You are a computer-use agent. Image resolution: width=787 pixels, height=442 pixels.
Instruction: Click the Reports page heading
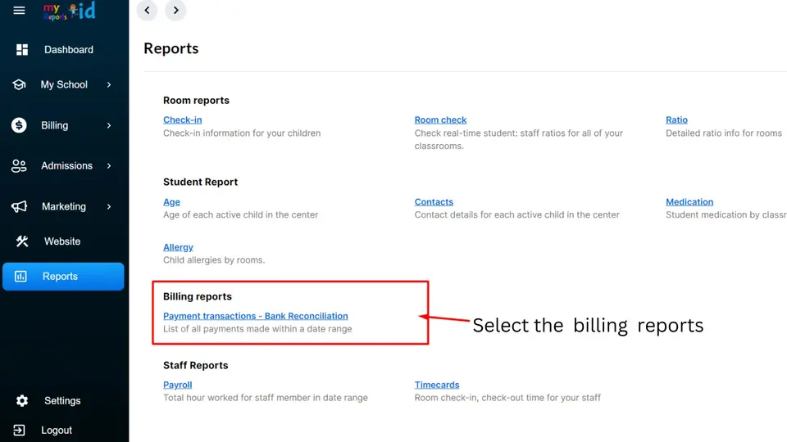[171, 48]
